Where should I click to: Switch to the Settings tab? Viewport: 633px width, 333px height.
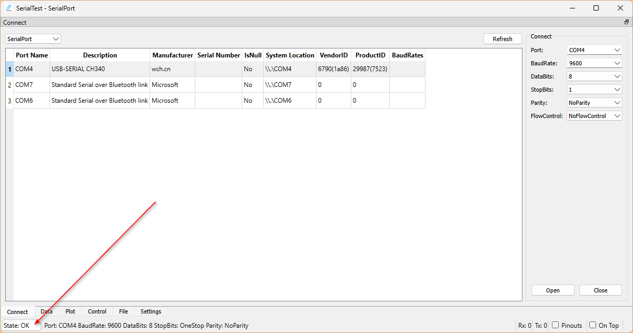tap(151, 311)
